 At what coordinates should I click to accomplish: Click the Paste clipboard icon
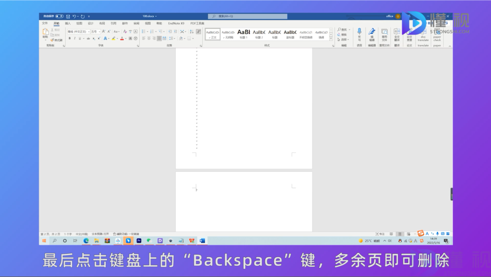tap(45, 32)
